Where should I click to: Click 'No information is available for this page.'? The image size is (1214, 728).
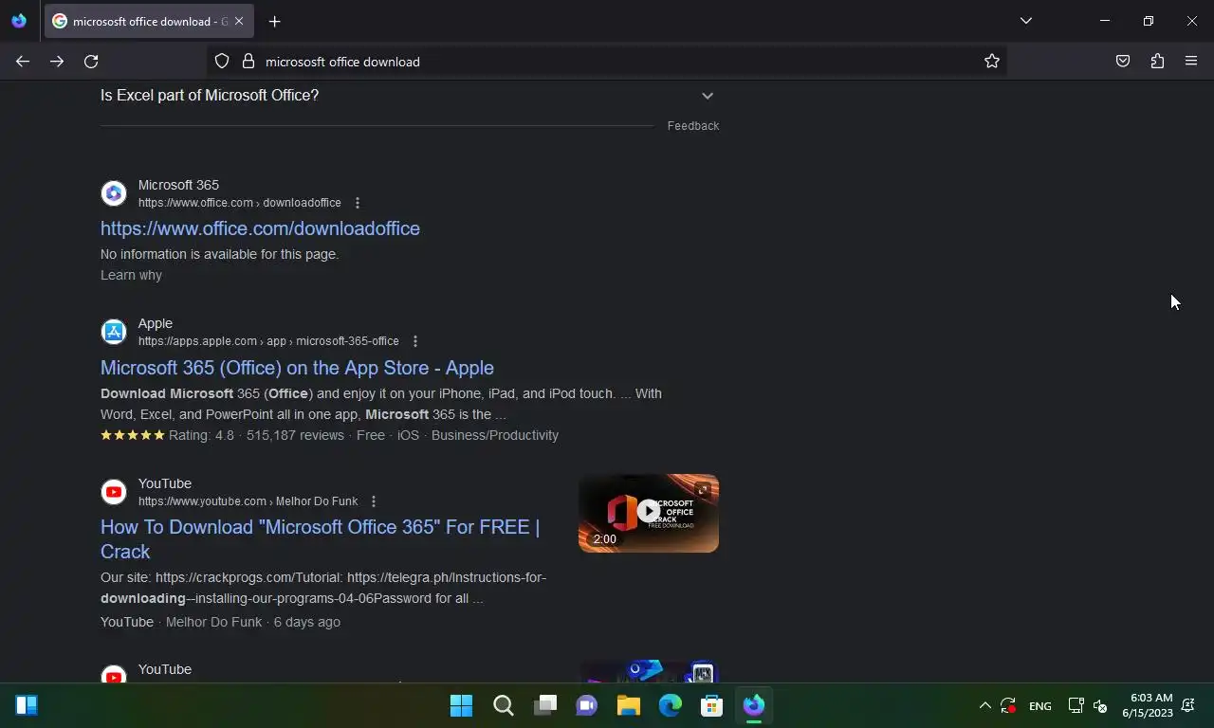(219, 254)
